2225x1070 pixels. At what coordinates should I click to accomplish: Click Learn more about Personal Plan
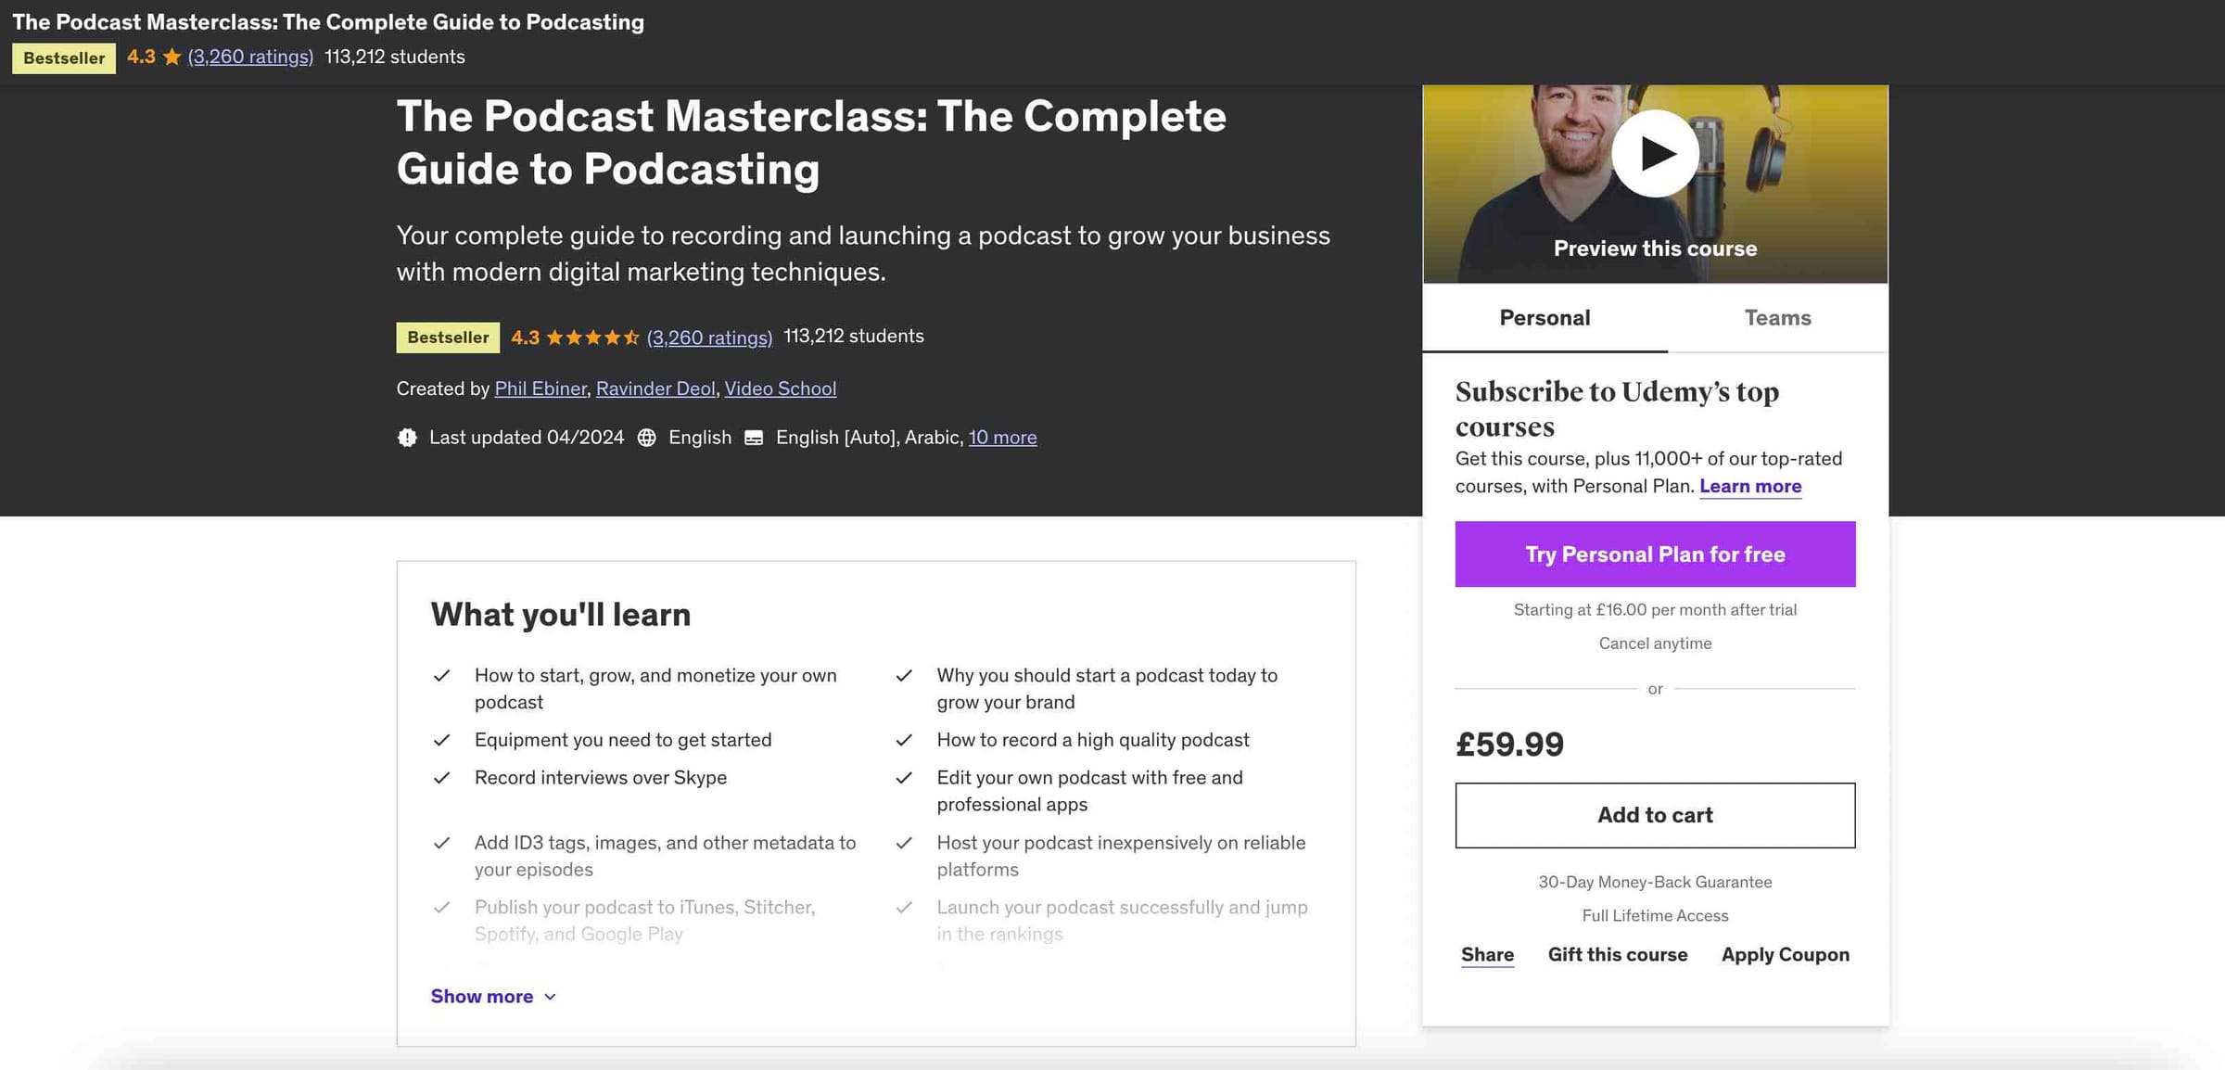(1750, 486)
